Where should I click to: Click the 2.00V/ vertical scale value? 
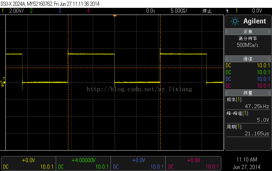pyautogui.click(x=16, y=11)
